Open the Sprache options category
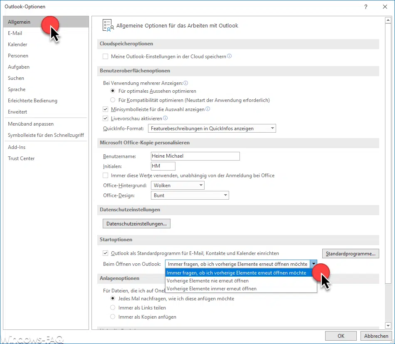Viewport: 395px width, 344px height. tap(46, 89)
